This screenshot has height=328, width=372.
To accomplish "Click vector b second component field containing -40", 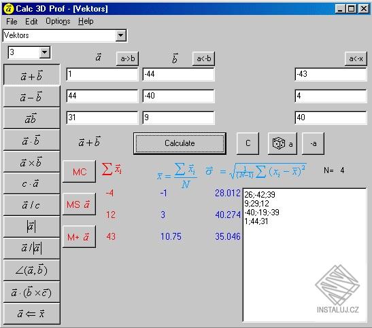I will click(178, 96).
